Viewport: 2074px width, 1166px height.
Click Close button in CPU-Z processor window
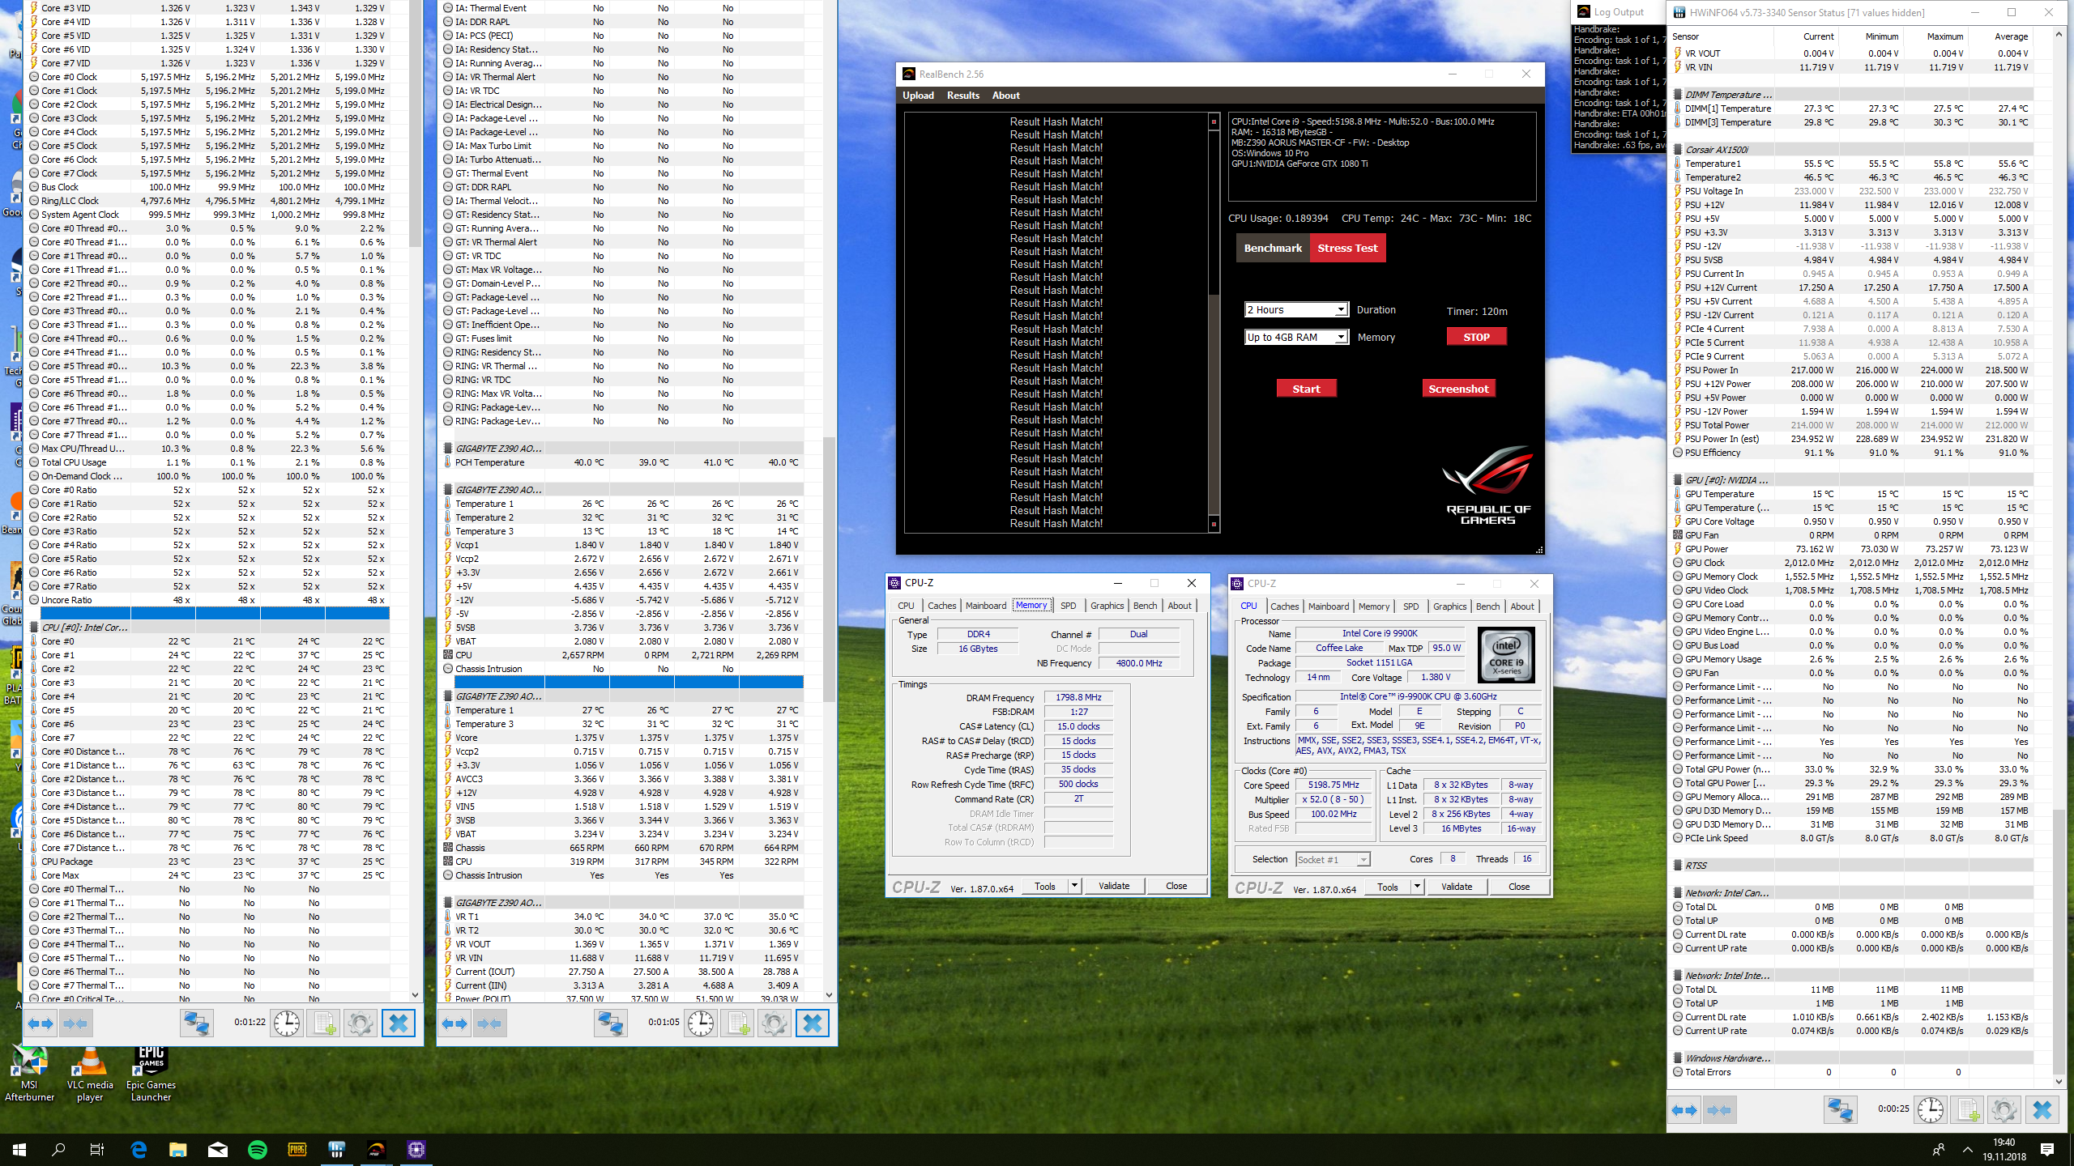[1519, 887]
